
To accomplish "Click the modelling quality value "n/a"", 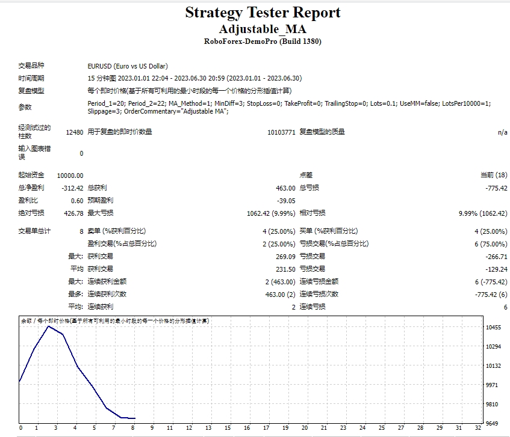I will [x=503, y=132].
